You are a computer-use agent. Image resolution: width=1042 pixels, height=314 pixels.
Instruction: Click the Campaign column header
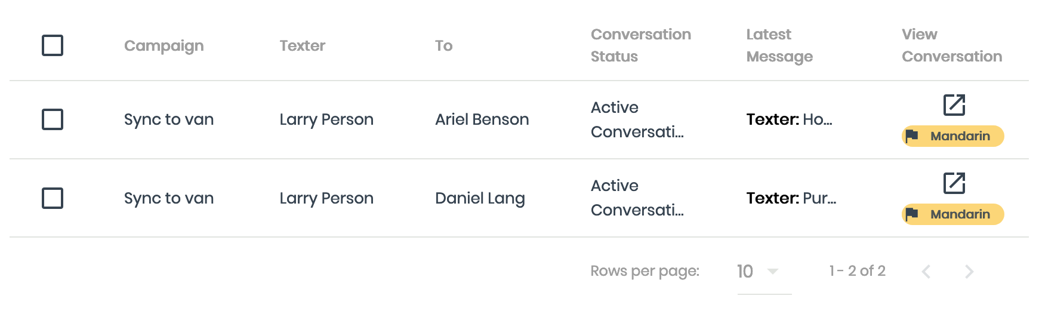(x=164, y=46)
